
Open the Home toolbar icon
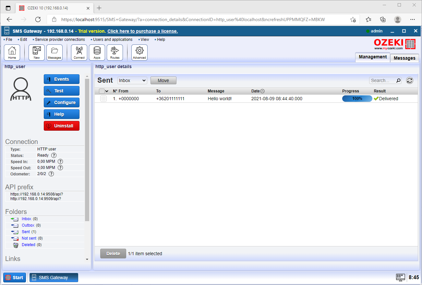(x=12, y=53)
